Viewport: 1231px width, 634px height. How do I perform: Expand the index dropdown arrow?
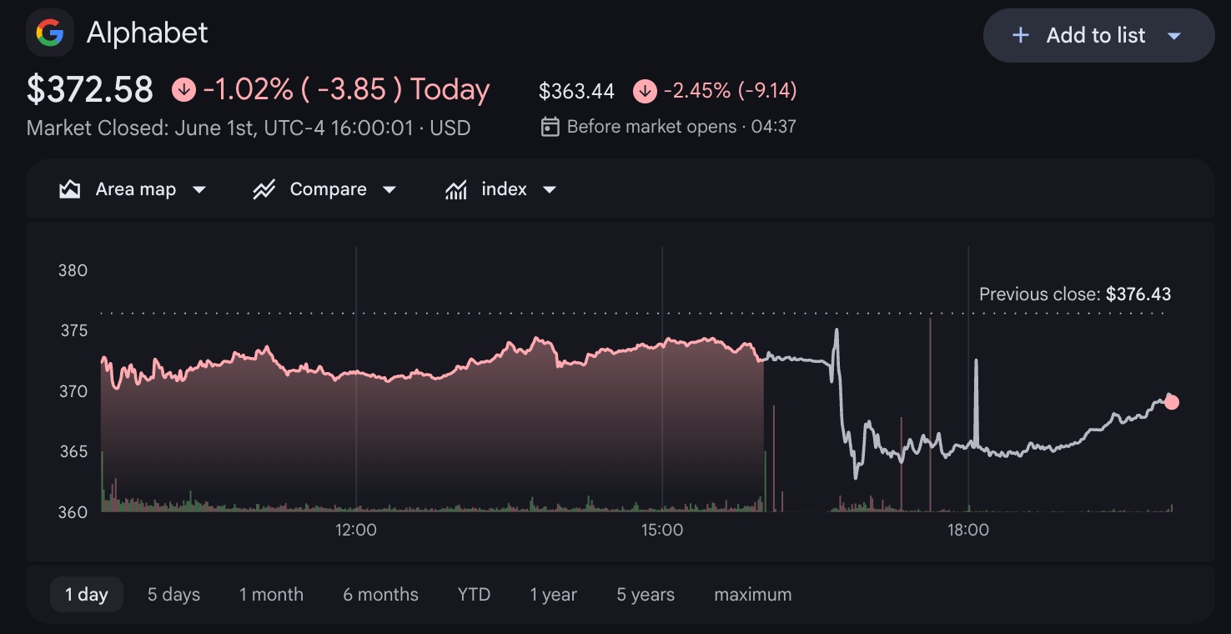(550, 189)
